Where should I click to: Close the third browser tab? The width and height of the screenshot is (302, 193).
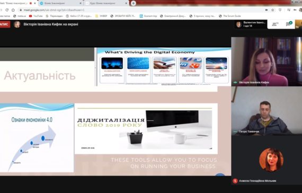click(126, 3)
